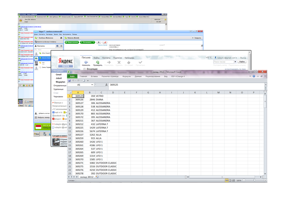Switch to Page Break Preview in status bar
Image resolution: width=294 pixels, height=201 pixels.
[x=233, y=180]
